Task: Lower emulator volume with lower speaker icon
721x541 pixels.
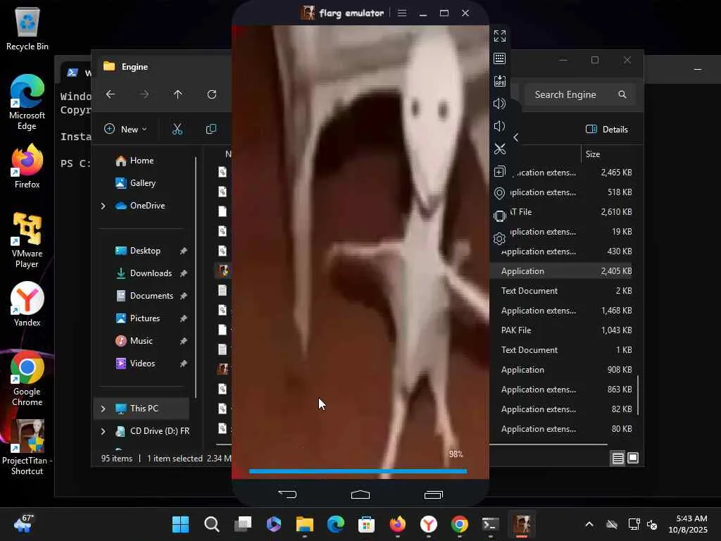Action: tap(499, 126)
